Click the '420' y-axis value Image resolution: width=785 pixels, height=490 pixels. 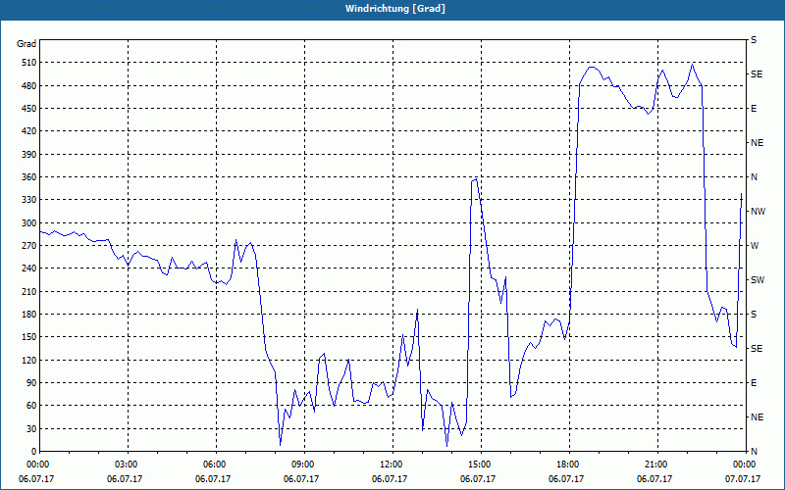[x=29, y=131]
